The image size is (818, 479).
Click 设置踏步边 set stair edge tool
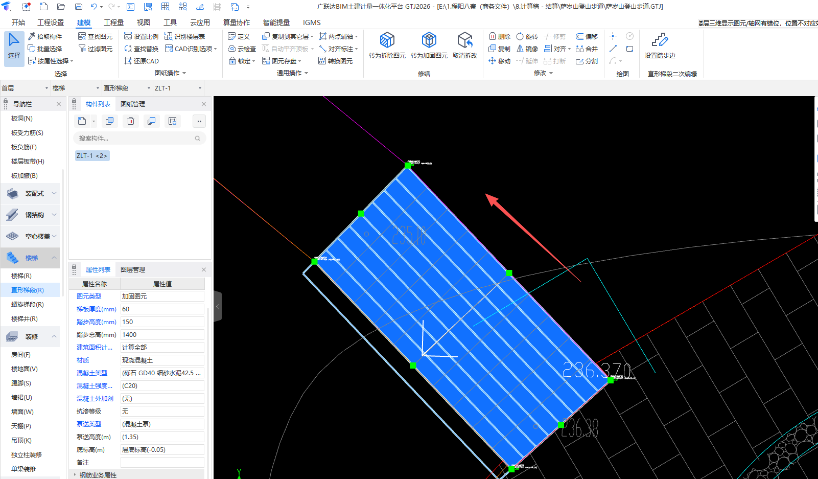point(660,40)
